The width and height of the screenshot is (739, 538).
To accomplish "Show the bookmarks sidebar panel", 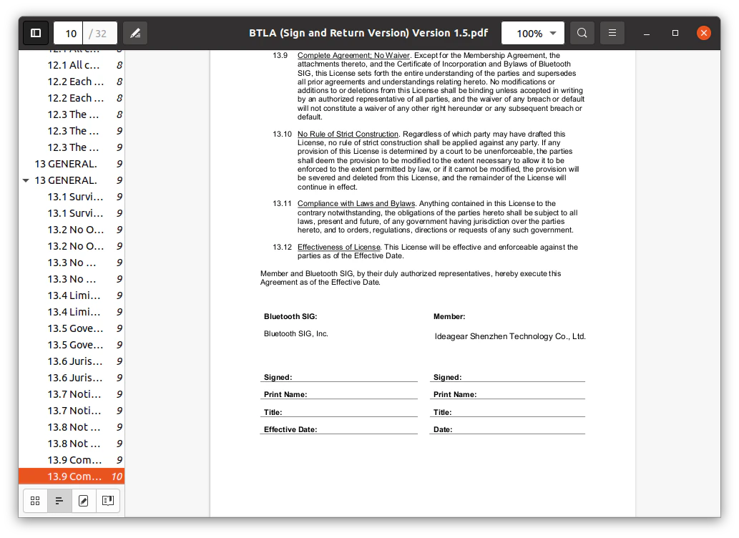I will coord(108,500).
